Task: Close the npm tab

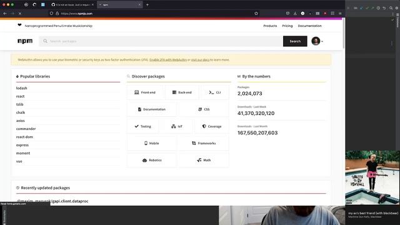Action: pos(139,4)
